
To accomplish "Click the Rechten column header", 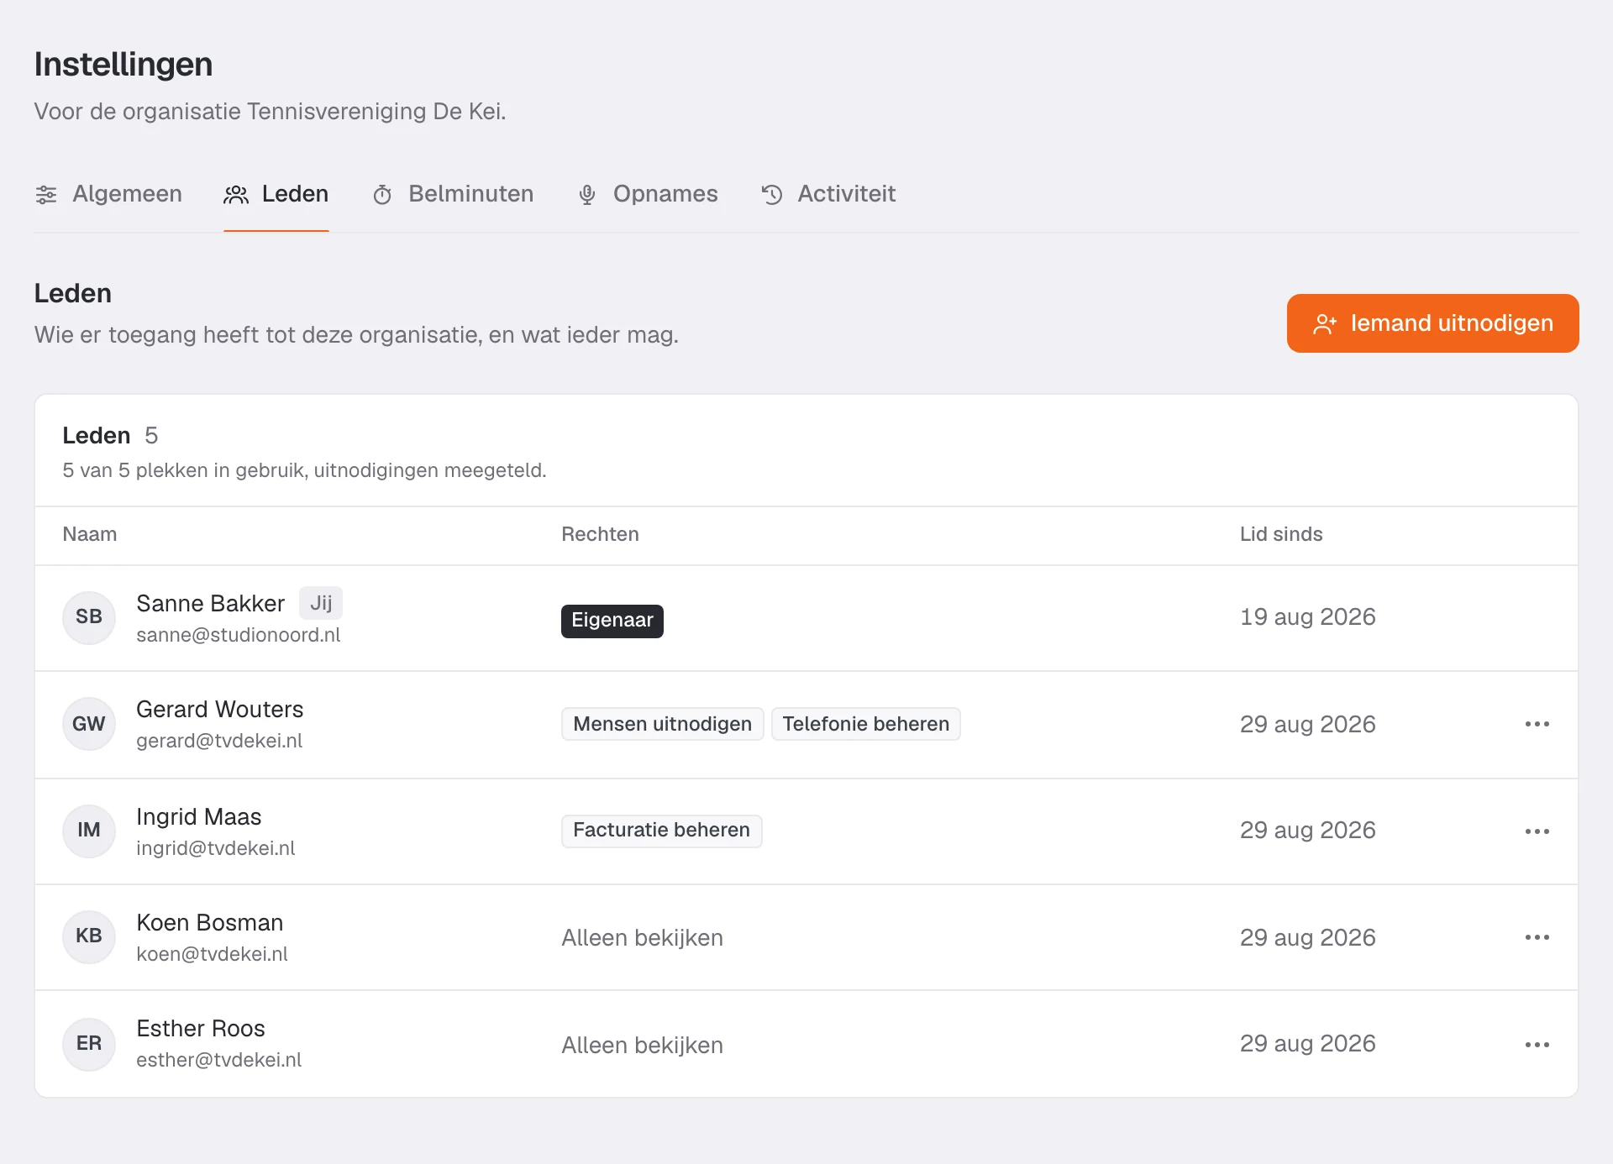I will click(601, 535).
